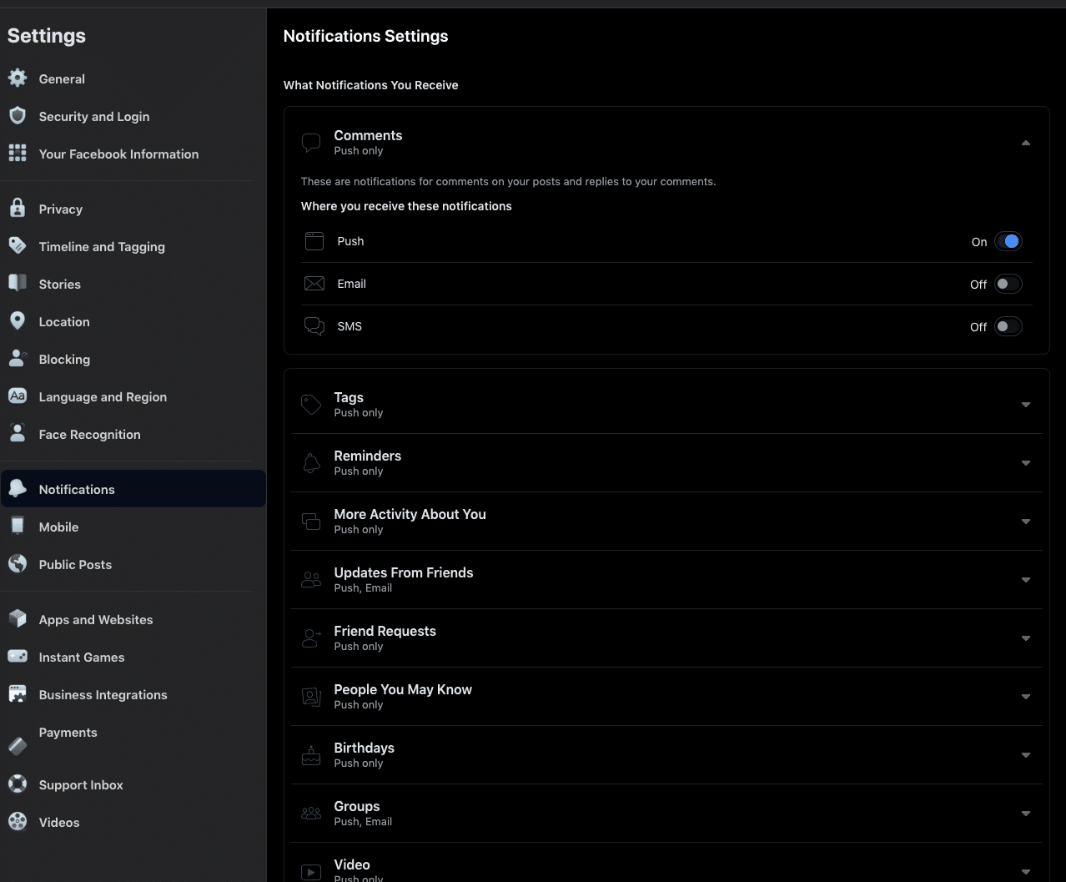The image size is (1066, 882).
Task: Go to Privacy settings
Action: [133, 209]
